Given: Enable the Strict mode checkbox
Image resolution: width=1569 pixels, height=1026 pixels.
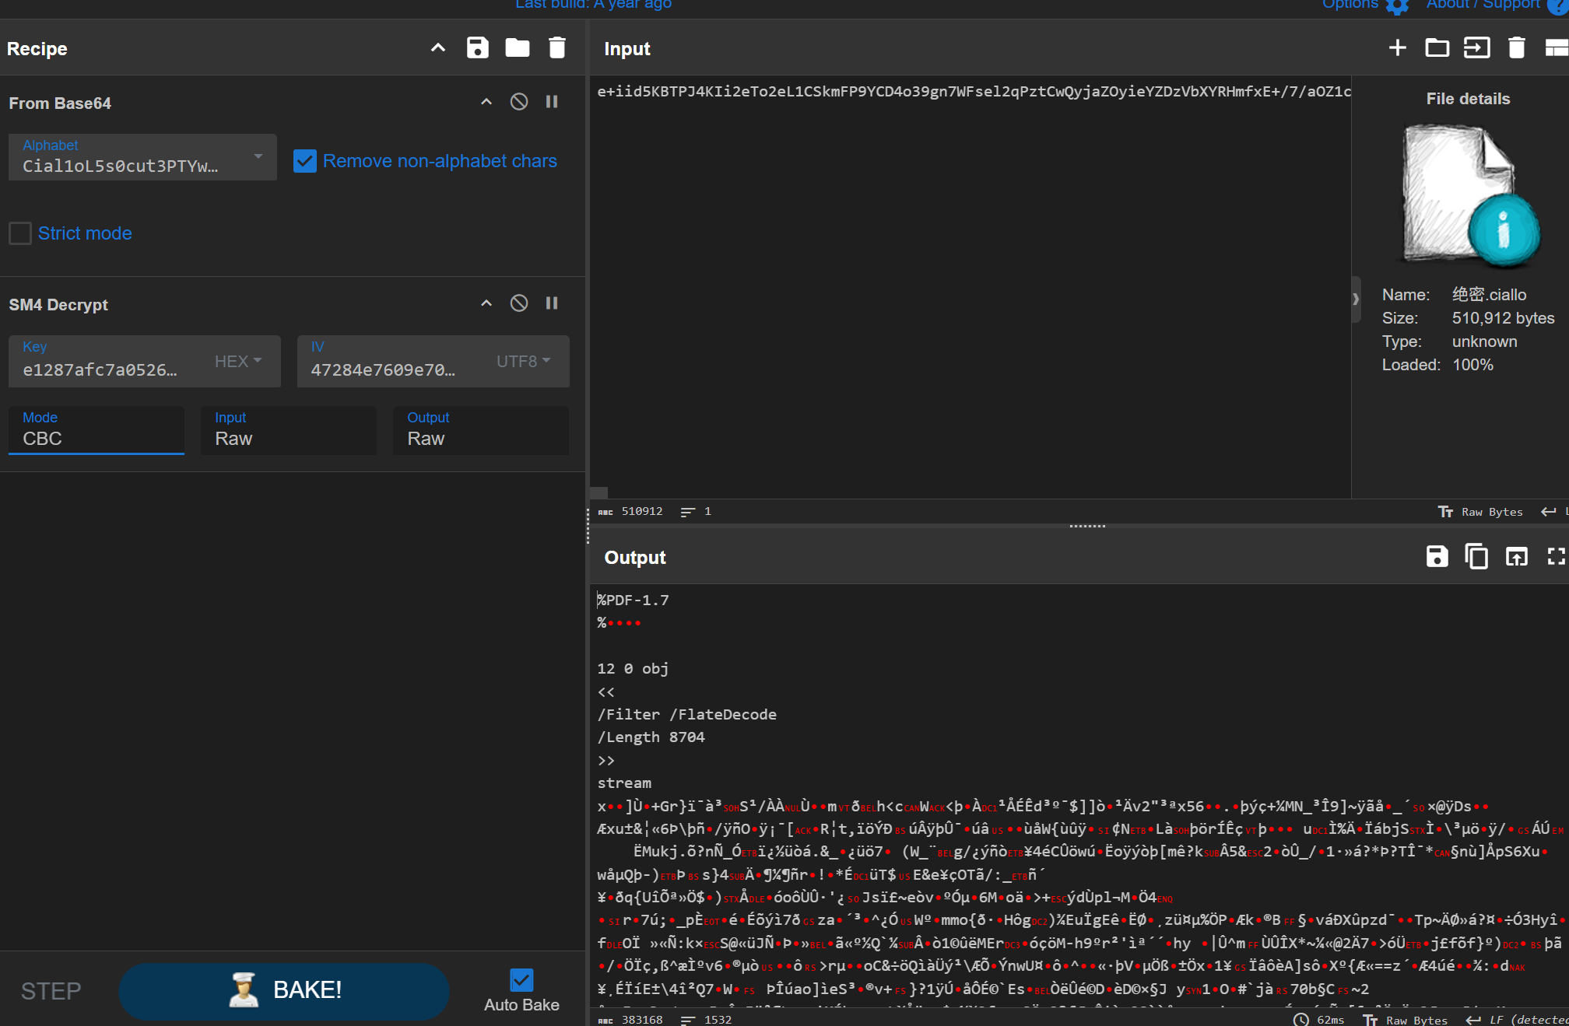Looking at the screenshot, I should point(20,233).
